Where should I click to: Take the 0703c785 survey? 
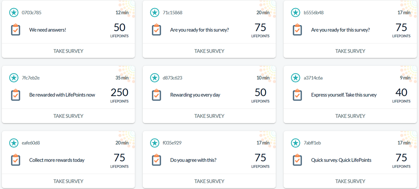68,51
